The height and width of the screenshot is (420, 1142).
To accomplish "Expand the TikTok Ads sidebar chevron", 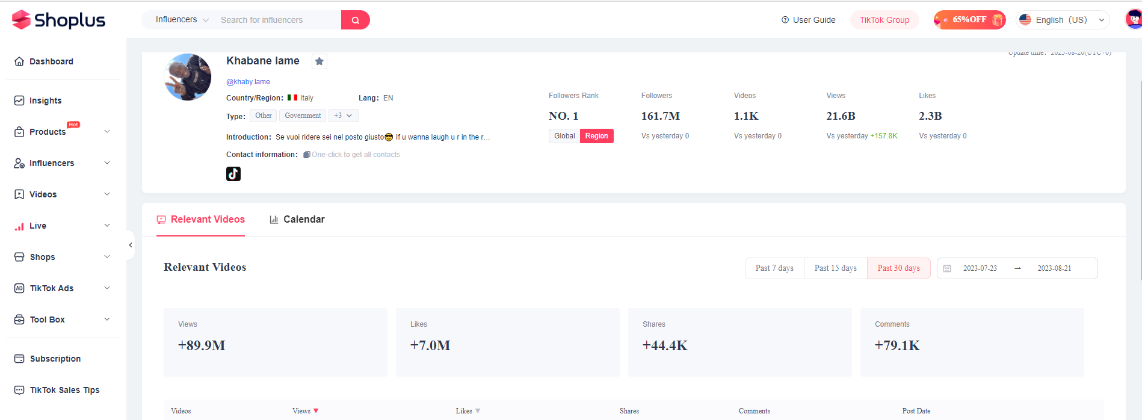I will point(107,288).
